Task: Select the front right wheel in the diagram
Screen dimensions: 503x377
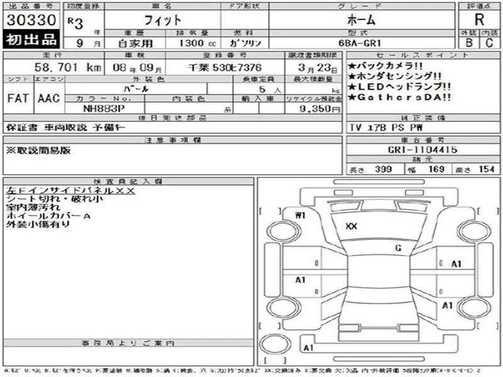Action: click(x=472, y=231)
